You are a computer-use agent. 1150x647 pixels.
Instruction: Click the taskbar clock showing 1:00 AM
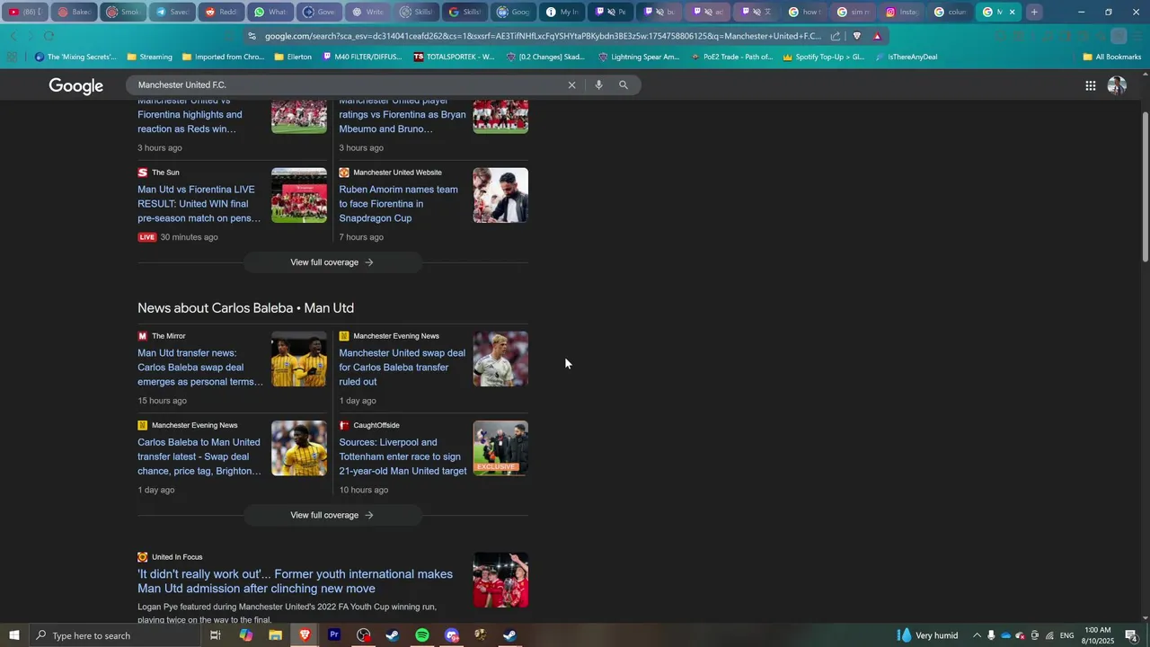click(x=1098, y=635)
